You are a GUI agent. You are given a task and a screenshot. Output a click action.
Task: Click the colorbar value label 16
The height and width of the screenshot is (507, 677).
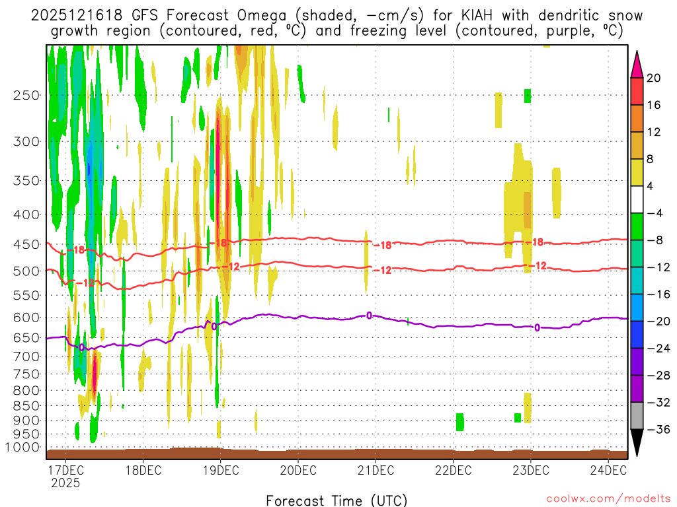(x=654, y=105)
